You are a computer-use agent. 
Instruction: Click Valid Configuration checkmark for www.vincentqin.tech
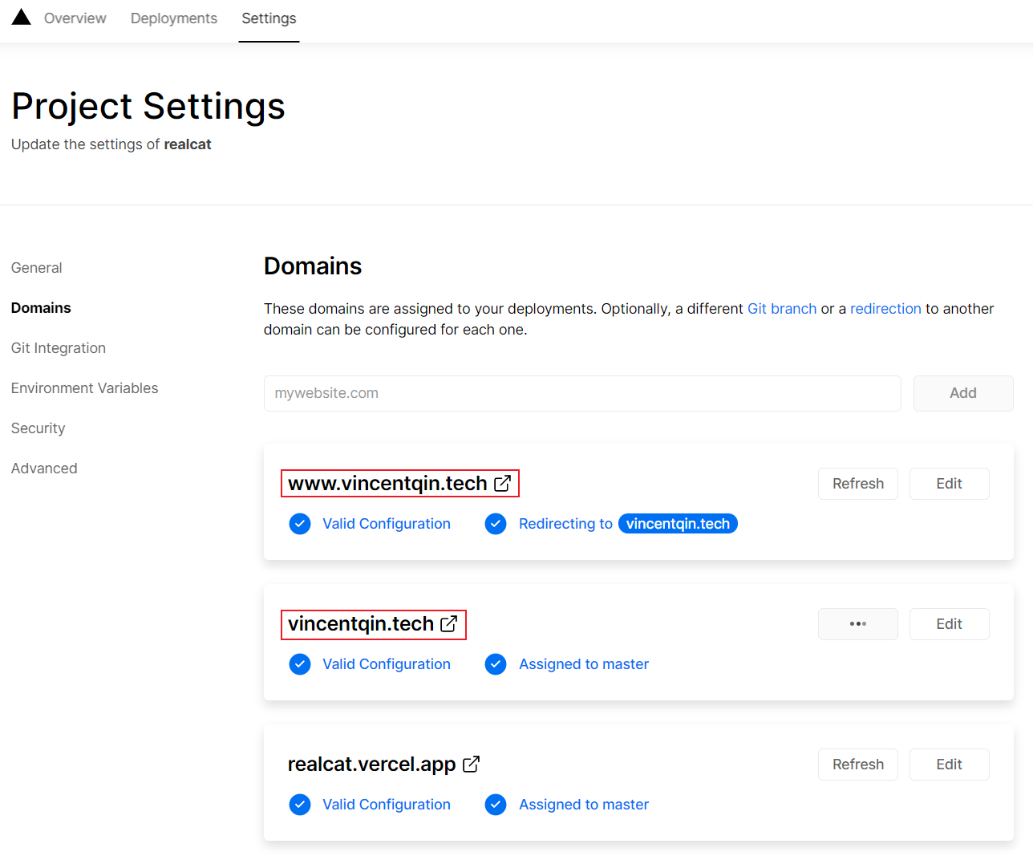tap(300, 524)
